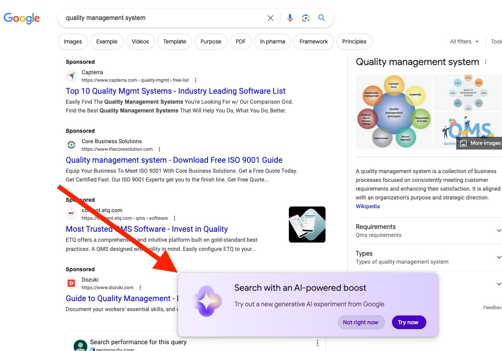Click More images button

[x=479, y=143]
